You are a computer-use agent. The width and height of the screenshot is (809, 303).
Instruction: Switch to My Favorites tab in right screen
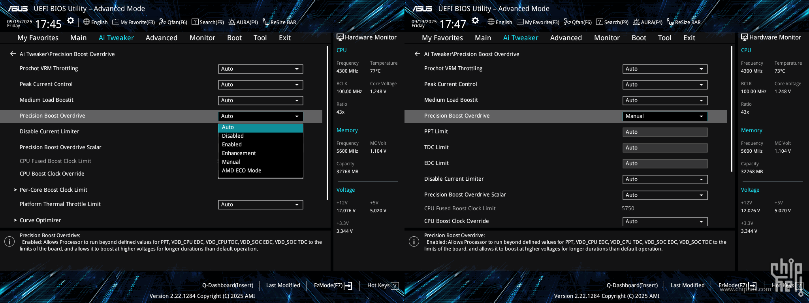pyautogui.click(x=442, y=38)
